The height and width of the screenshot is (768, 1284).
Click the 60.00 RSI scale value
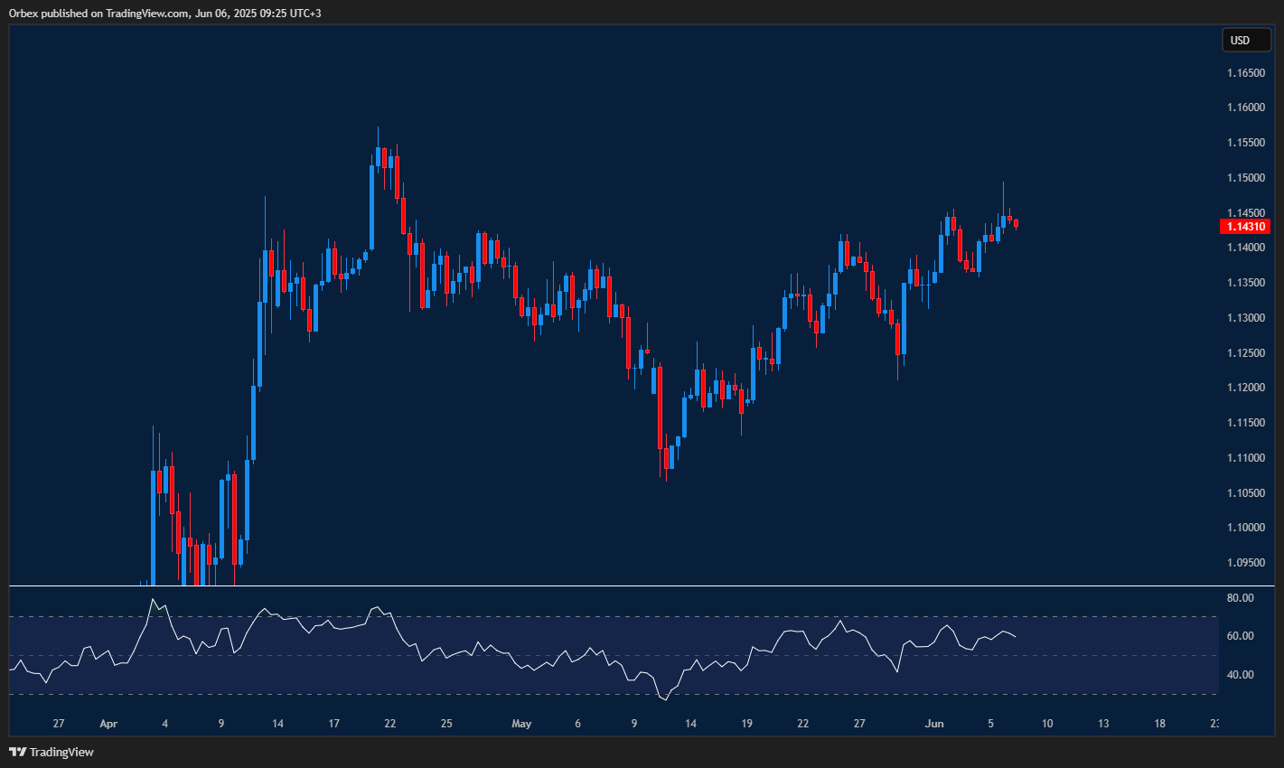[1239, 635]
